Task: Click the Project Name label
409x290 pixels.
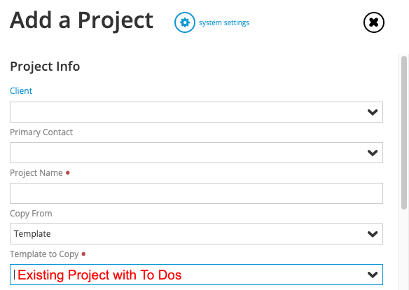Action: 36,173
